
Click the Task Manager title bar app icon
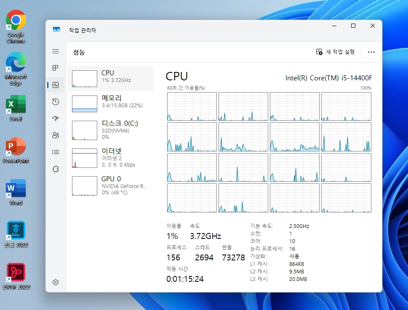coord(56,29)
